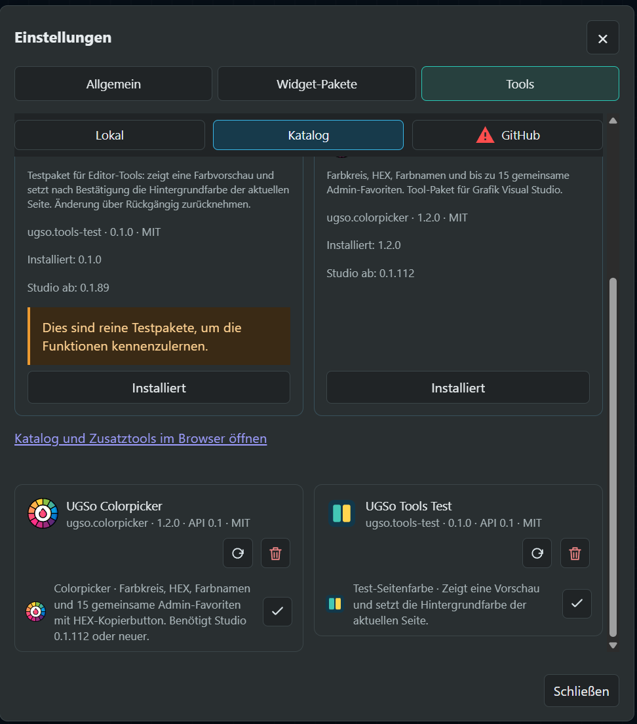Viewport: 637px width, 724px height.
Task: Click 'ugso.tools-test · 0.1.0 · MIT' text
Action: tap(94, 232)
